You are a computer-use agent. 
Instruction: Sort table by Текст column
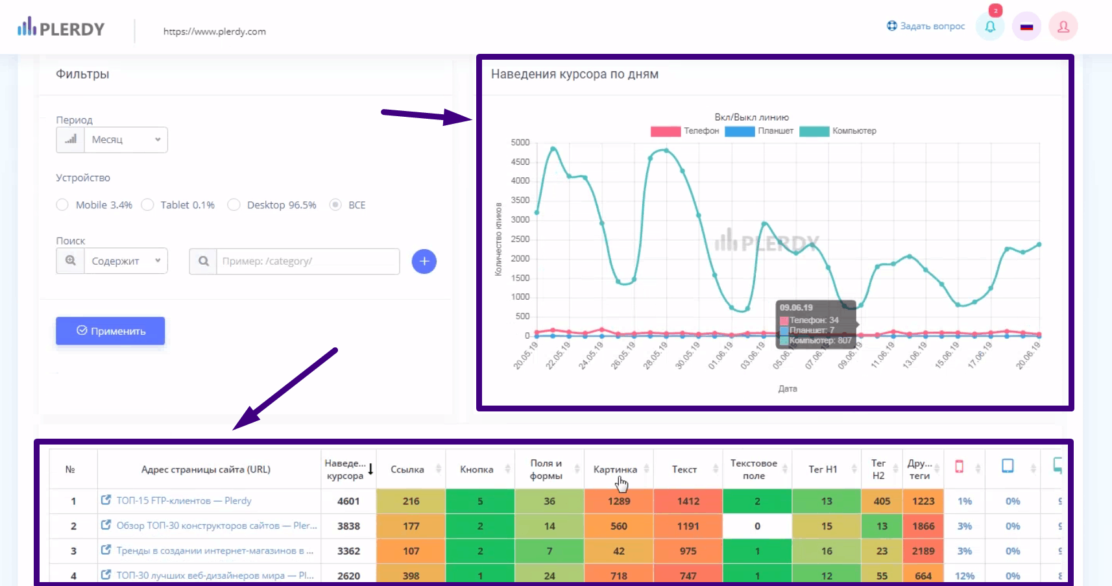click(x=716, y=469)
